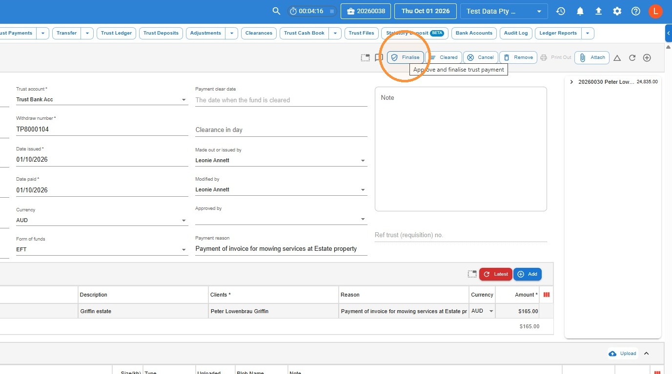Open the Ledger Reports tab

point(558,33)
